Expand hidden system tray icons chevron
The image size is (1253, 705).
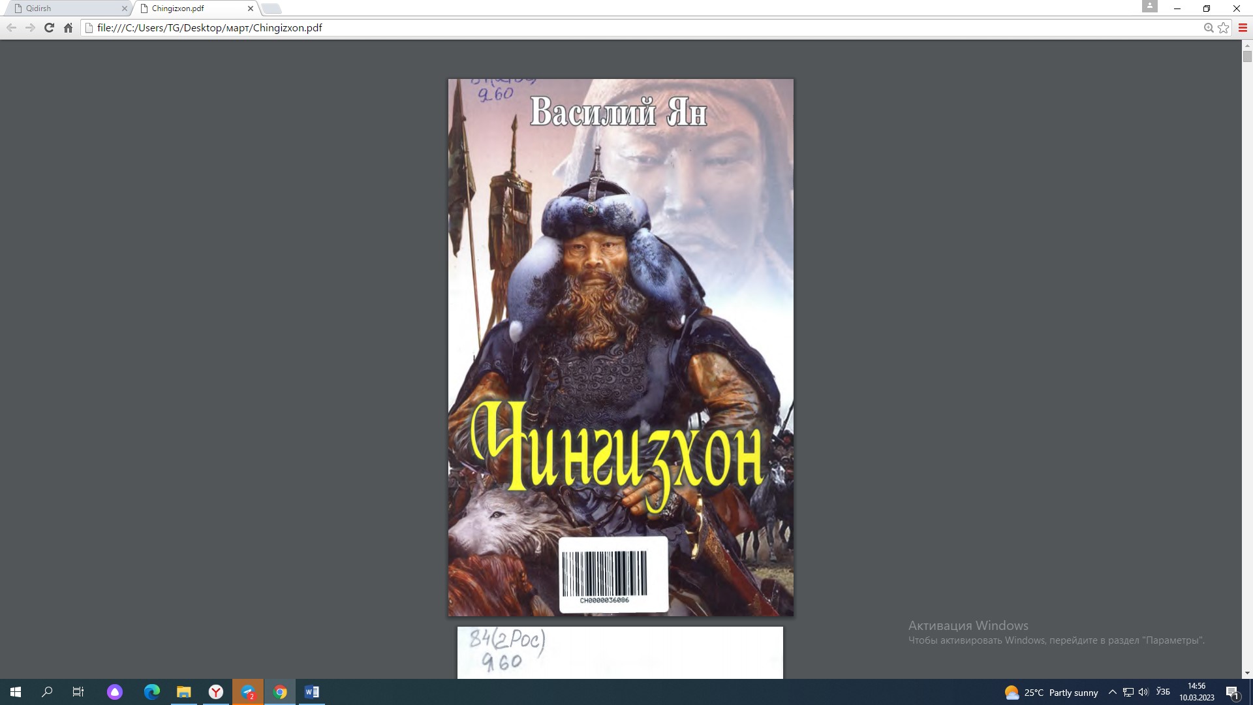click(x=1113, y=692)
